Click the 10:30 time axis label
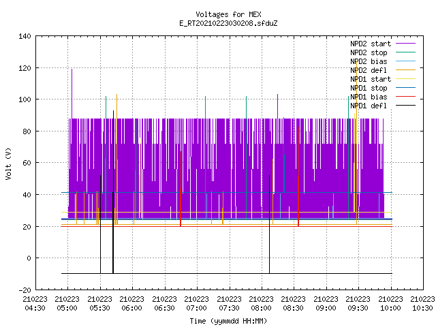The height and width of the screenshot is (327, 436). coord(422,308)
